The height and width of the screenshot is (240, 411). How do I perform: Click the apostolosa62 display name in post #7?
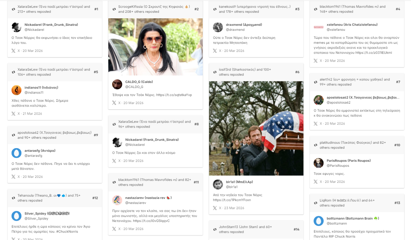click(x=363, y=98)
